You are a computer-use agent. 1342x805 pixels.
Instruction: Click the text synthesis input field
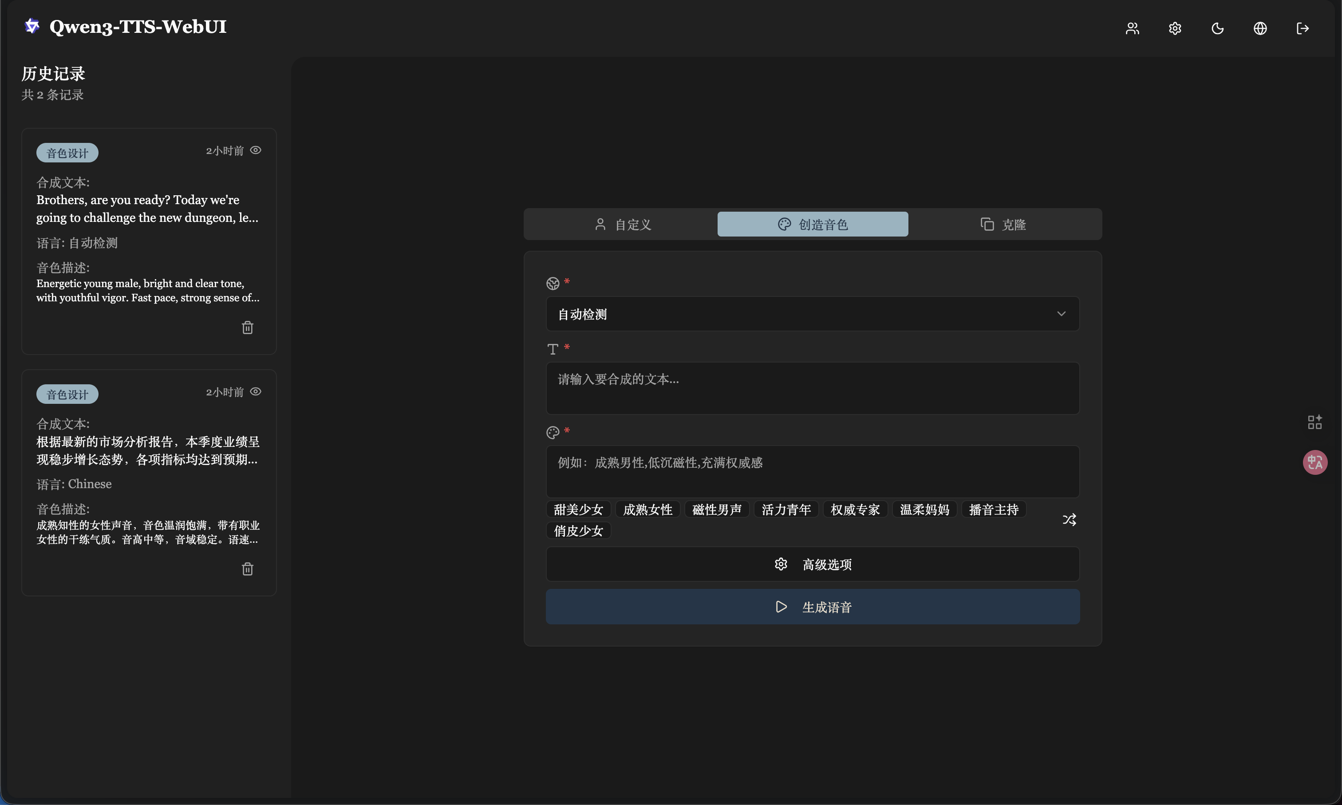tap(811, 388)
